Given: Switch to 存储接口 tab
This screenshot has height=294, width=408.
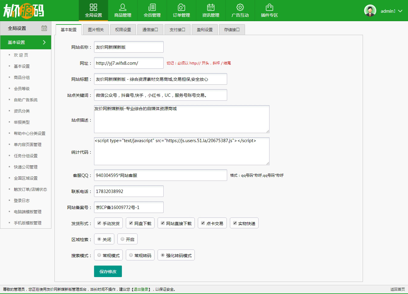Looking at the screenshot, I should tap(232, 30).
